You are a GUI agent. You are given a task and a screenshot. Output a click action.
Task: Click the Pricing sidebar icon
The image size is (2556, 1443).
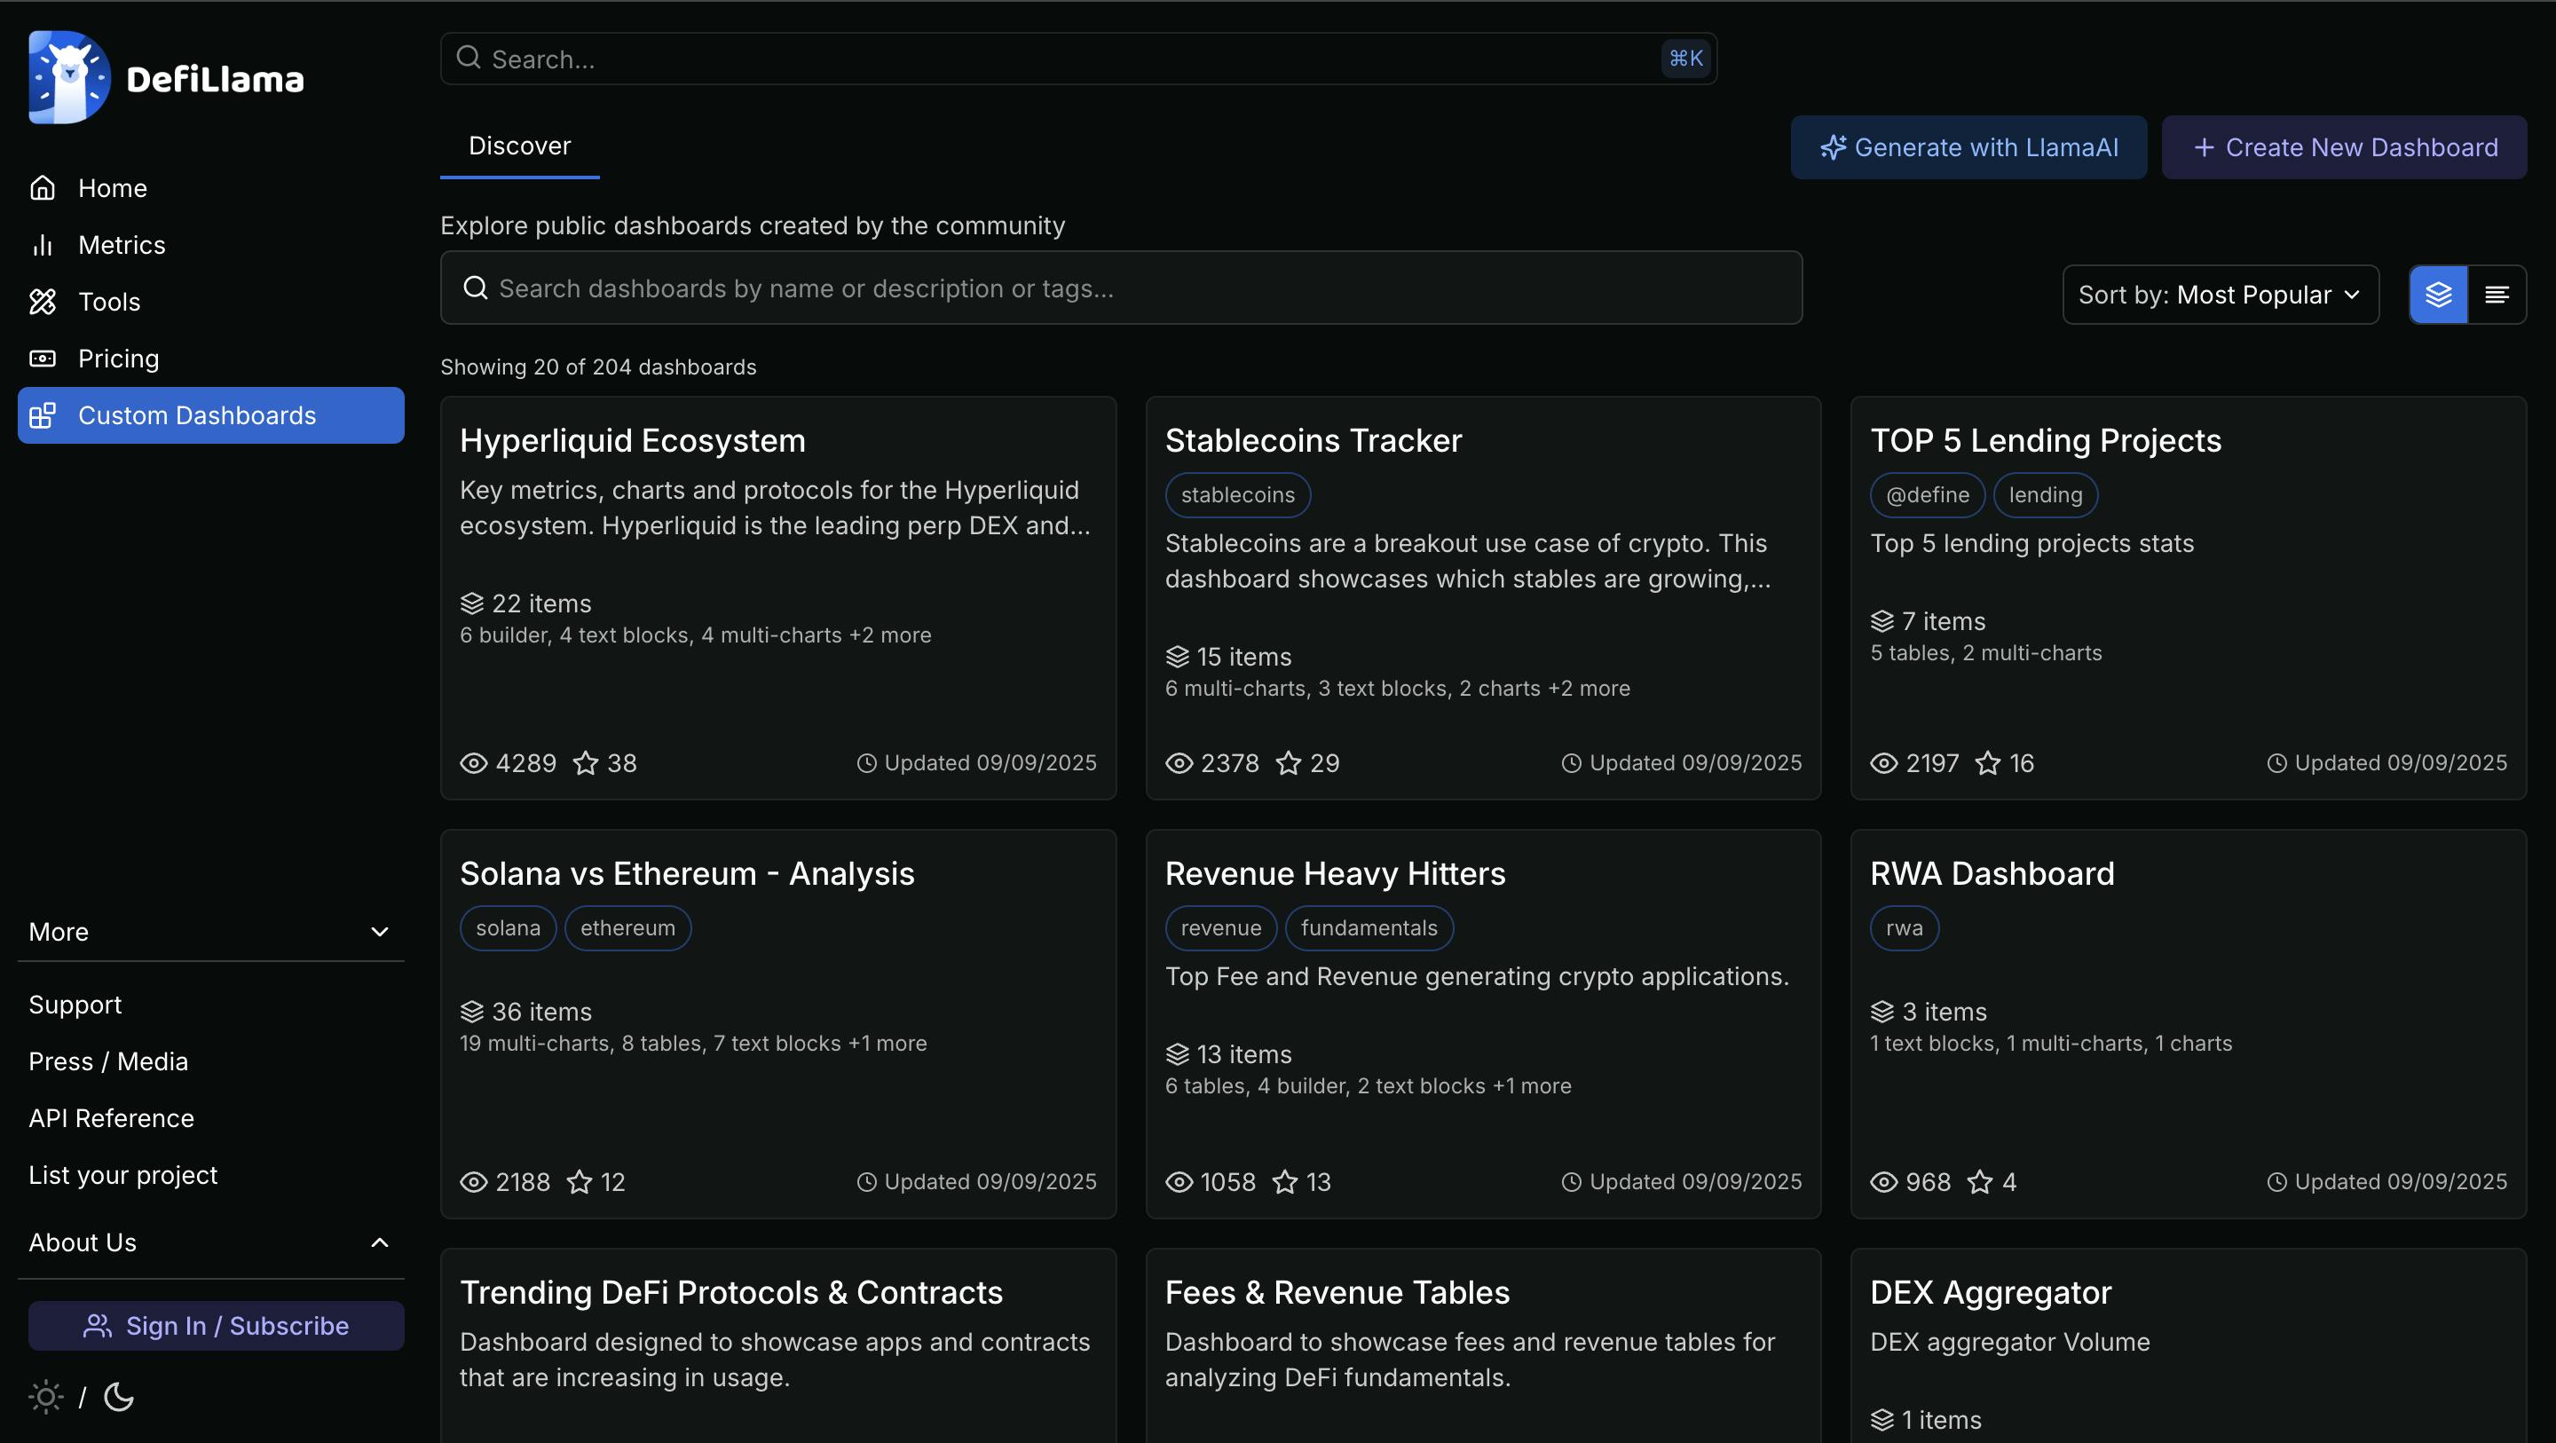tap(43, 359)
